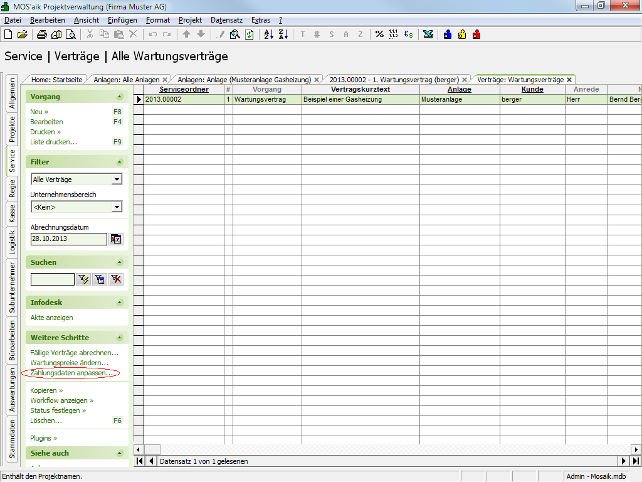Screen dimensions: 642x482
Task: Click the Zahlungsdaten anpassen… link
Action: tap(71, 373)
